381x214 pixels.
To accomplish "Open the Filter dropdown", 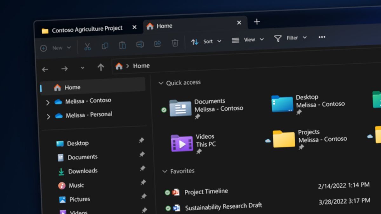I will click(x=291, y=38).
